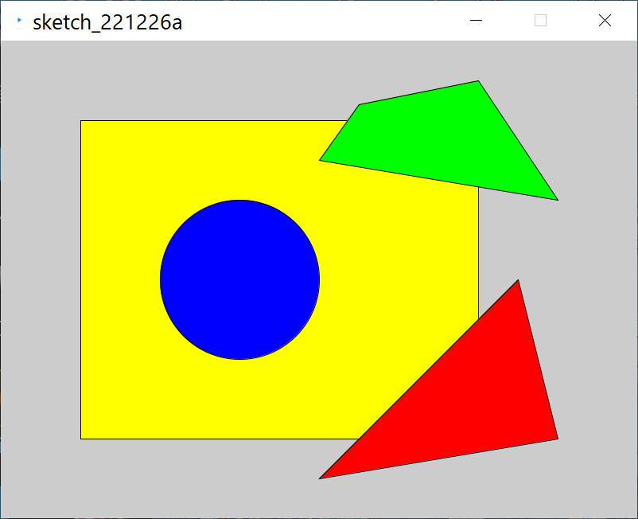Click the disabled maximize button
Image resolution: width=638 pixels, height=519 pixels.
click(540, 21)
